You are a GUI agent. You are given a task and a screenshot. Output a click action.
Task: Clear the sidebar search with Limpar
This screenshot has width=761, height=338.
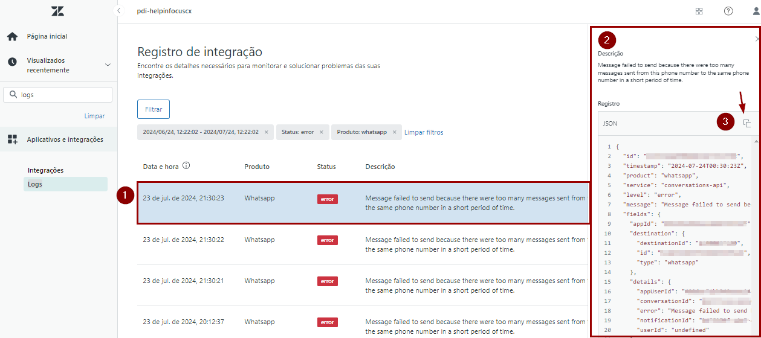(x=94, y=116)
